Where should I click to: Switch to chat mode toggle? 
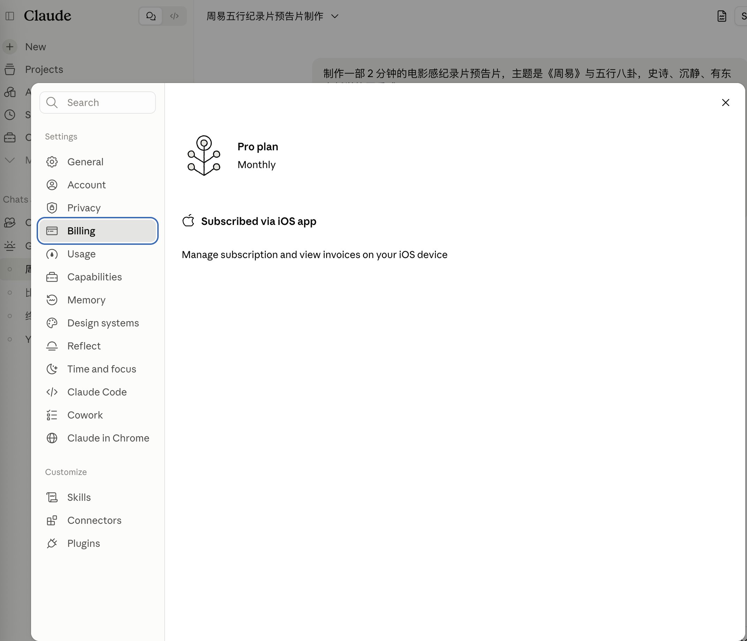point(151,16)
